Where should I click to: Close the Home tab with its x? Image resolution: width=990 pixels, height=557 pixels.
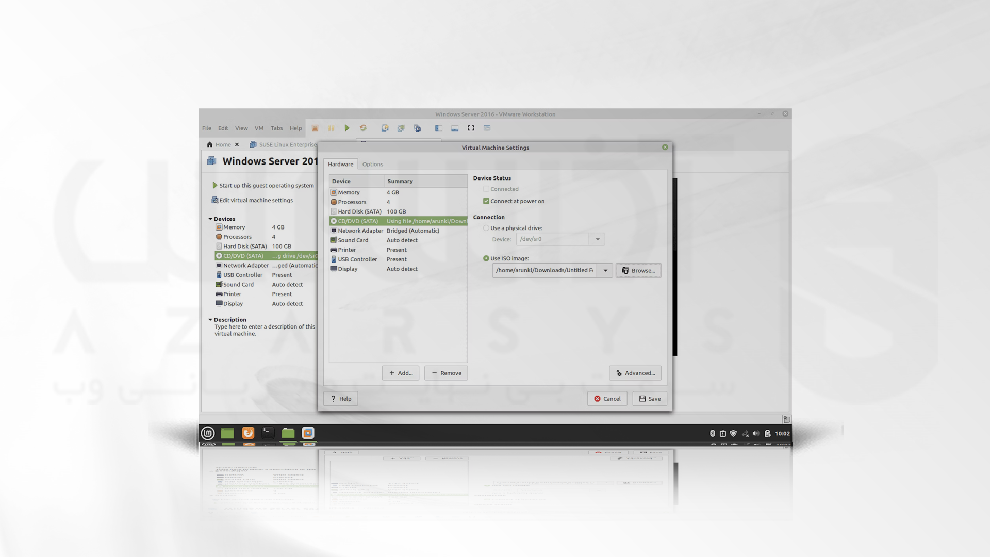[237, 144]
